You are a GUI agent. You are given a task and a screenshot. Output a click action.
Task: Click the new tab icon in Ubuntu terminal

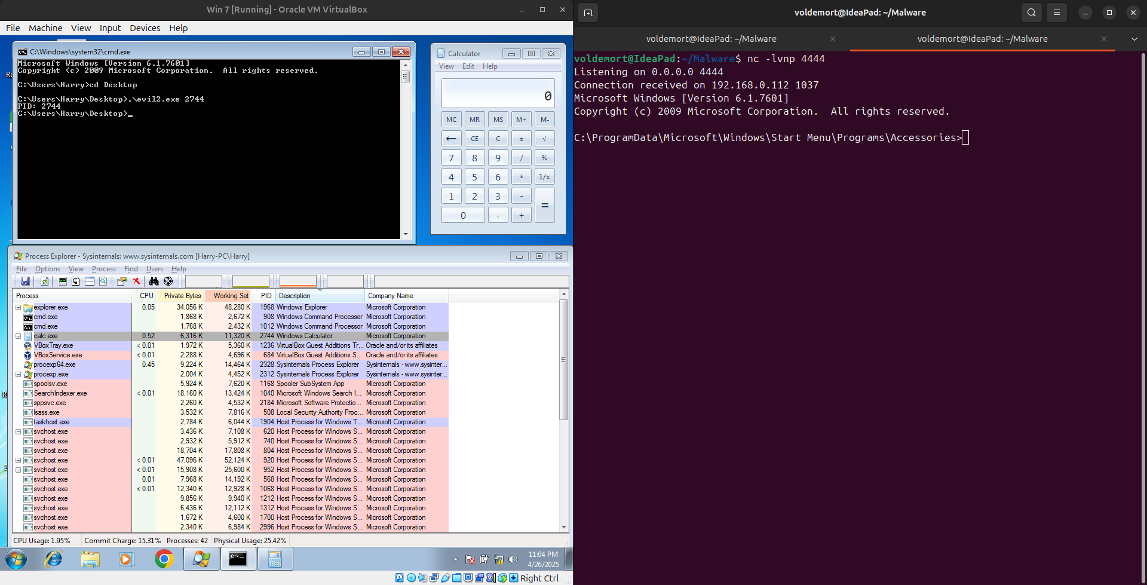(588, 13)
